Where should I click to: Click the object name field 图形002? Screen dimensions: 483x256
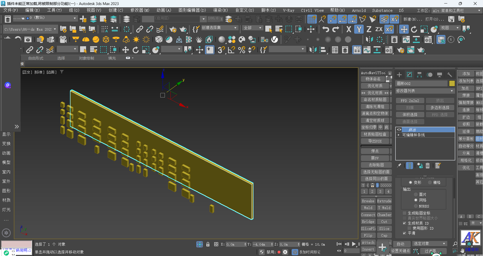click(x=422, y=83)
